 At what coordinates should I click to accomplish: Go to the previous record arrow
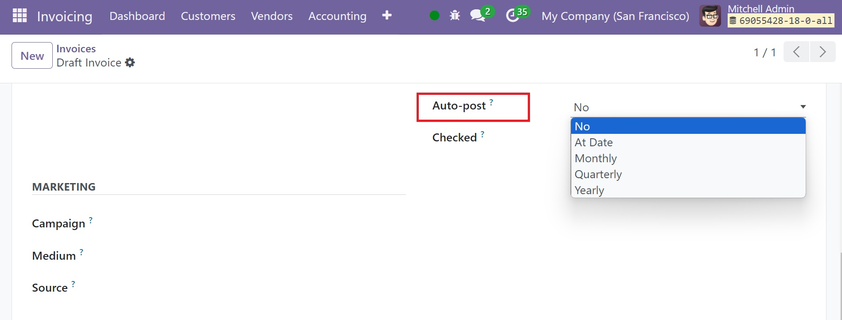[796, 52]
